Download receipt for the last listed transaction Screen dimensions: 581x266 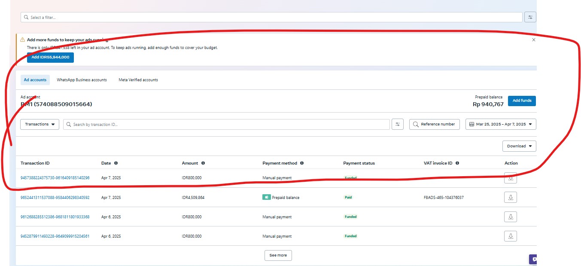(511, 236)
